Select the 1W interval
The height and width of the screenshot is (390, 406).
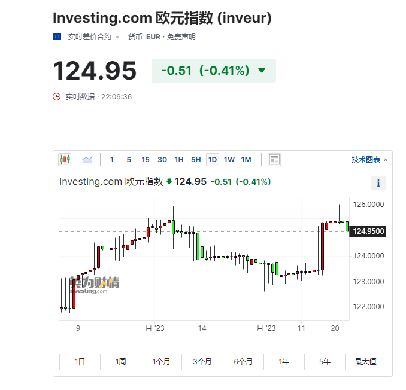[x=229, y=160]
